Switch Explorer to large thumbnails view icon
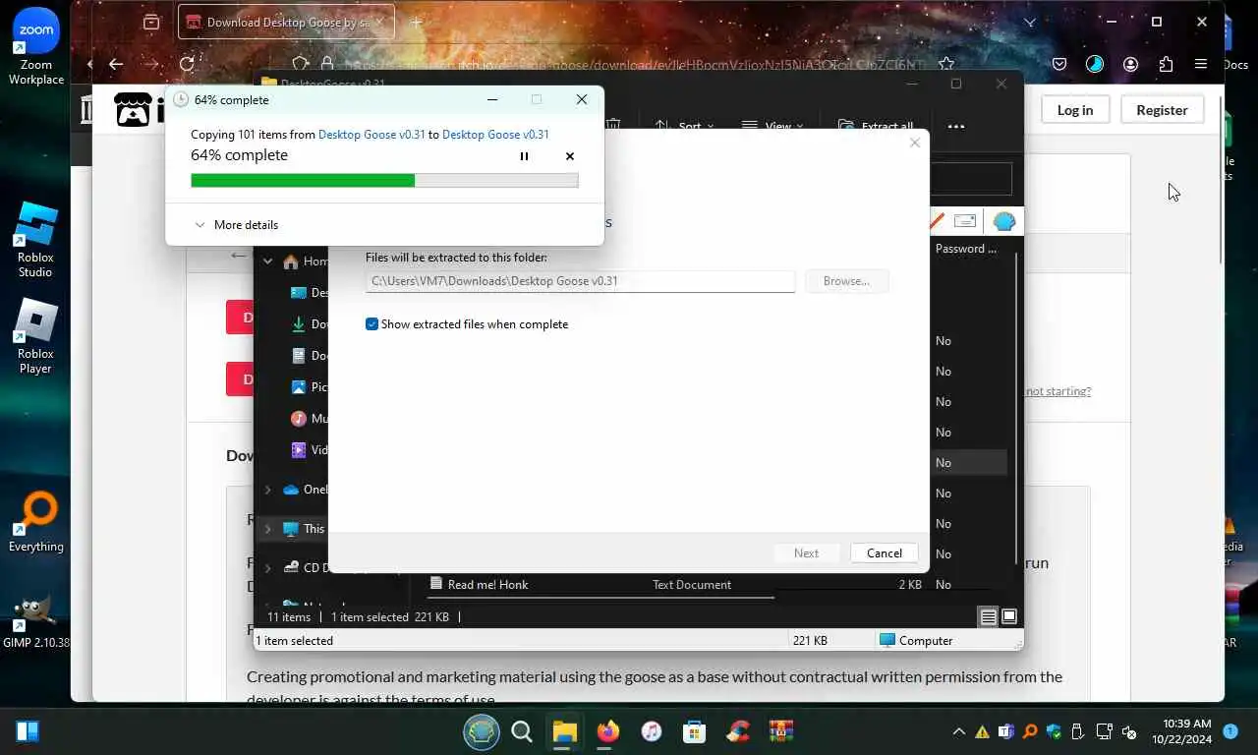 (1008, 617)
